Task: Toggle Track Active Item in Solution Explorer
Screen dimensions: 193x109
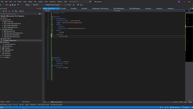Action: pyautogui.click(x=16, y=11)
